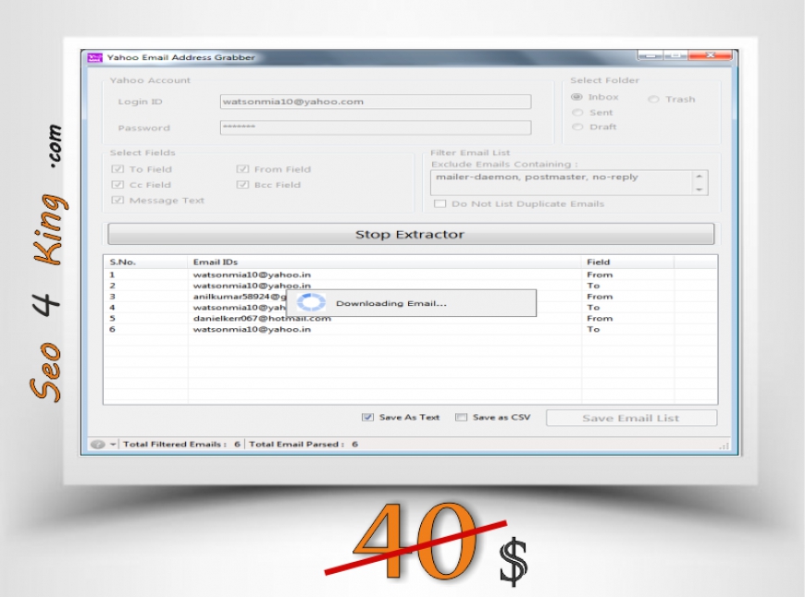This screenshot has height=597, width=805.
Task: Toggle the Cc Field checkbox
Action: 118,185
